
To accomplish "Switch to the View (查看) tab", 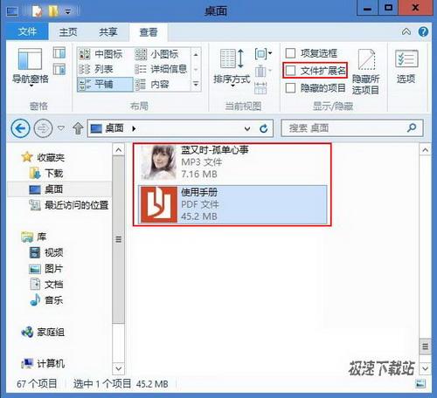I will [149, 32].
